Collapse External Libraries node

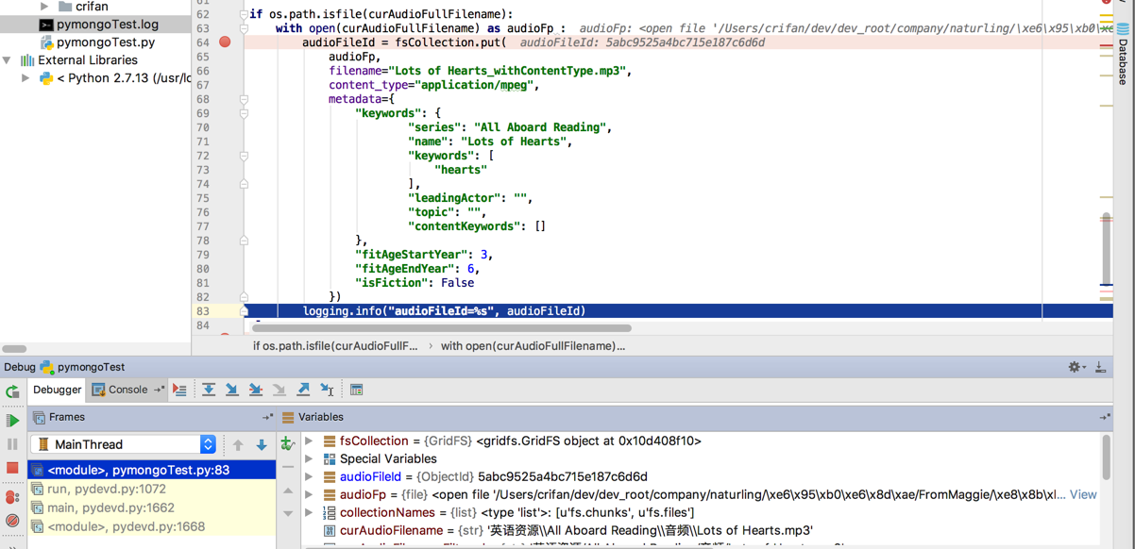coord(8,60)
